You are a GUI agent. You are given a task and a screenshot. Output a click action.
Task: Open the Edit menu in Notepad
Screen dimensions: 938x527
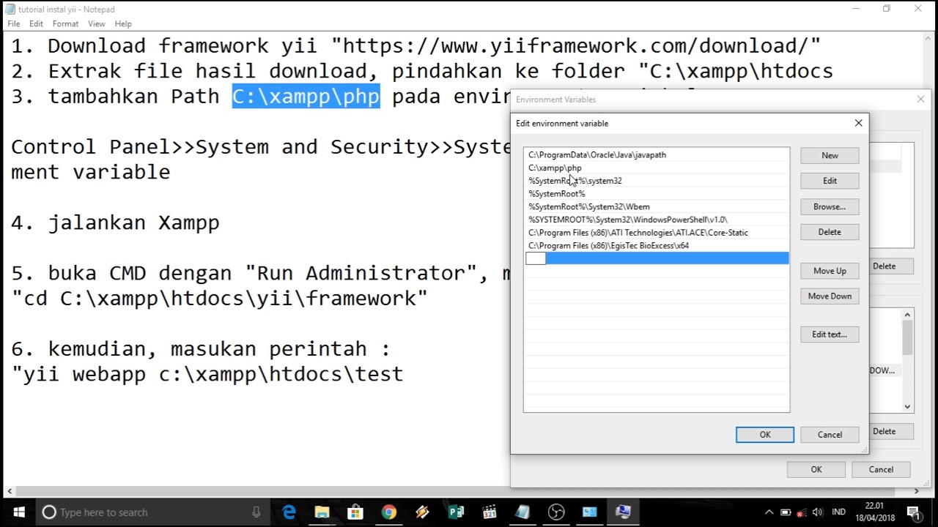pyautogui.click(x=36, y=23)
